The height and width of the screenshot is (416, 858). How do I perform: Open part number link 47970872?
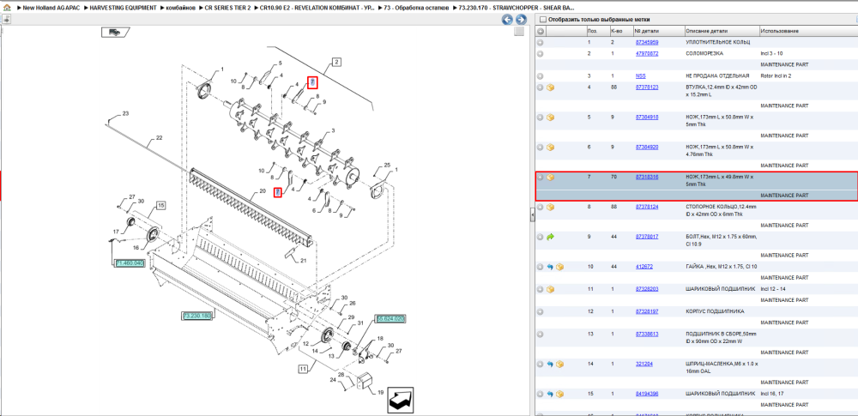pyautogui.click(x=647, y=54)
